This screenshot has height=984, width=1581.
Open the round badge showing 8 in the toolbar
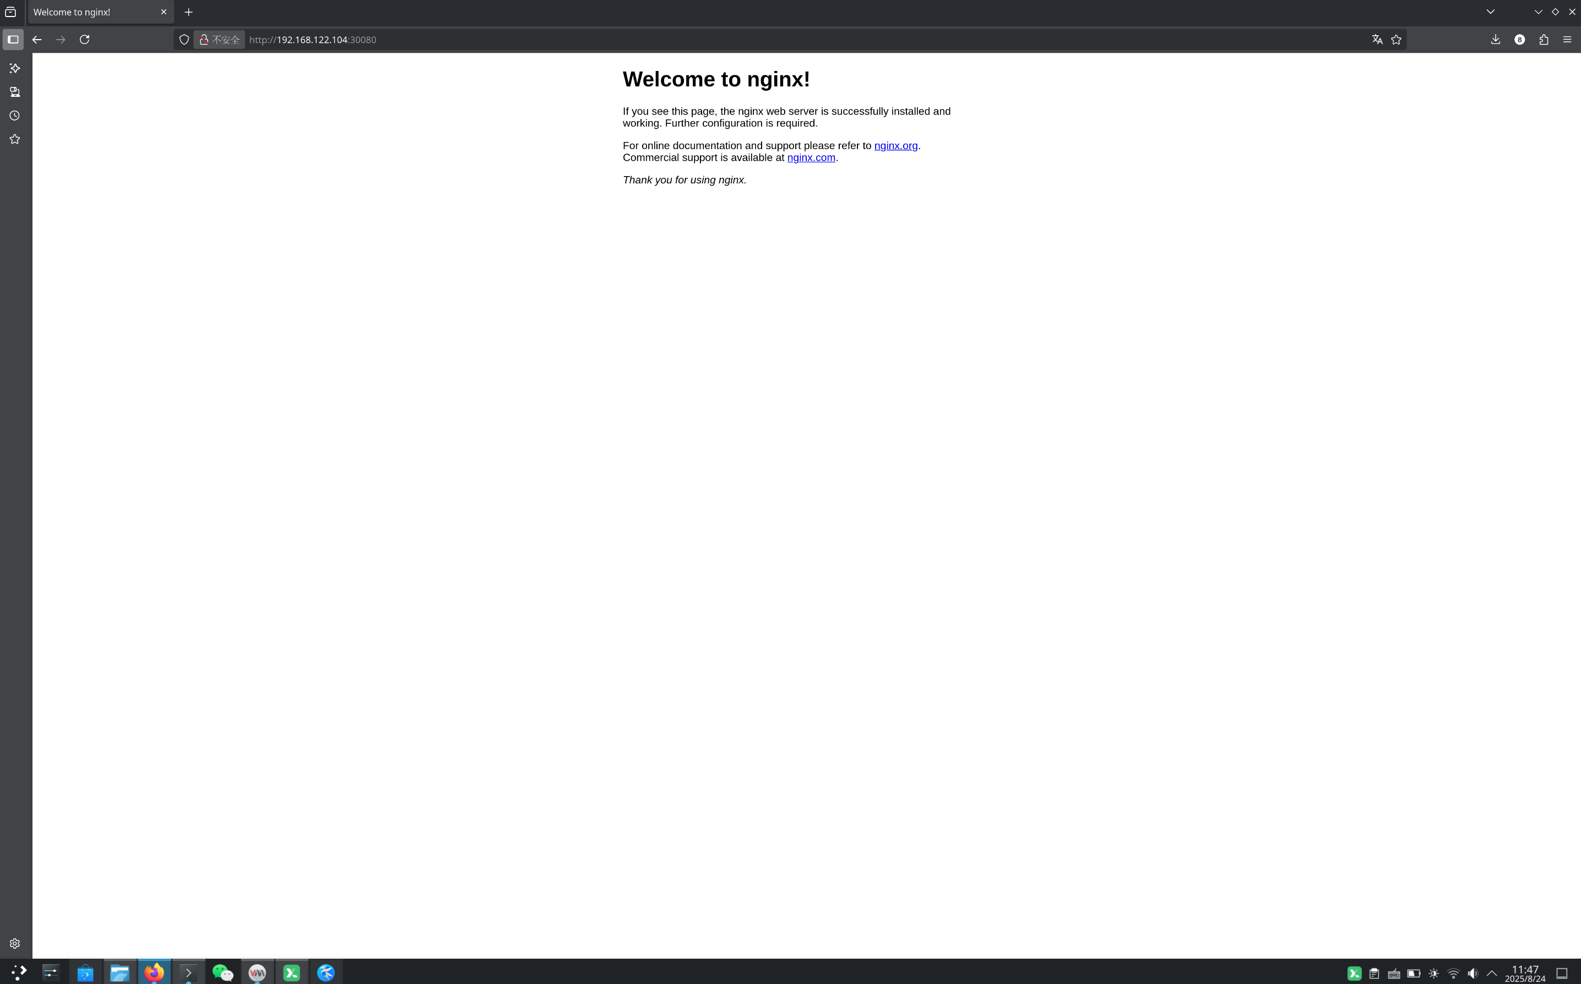coord(1520,40)
